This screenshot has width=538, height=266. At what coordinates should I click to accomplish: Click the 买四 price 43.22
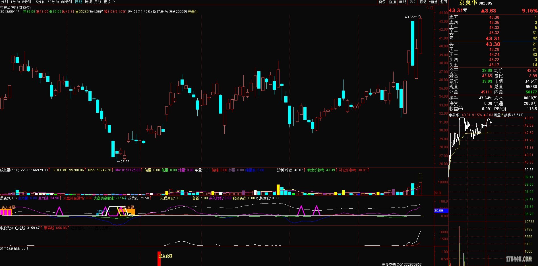coord(494,60)
